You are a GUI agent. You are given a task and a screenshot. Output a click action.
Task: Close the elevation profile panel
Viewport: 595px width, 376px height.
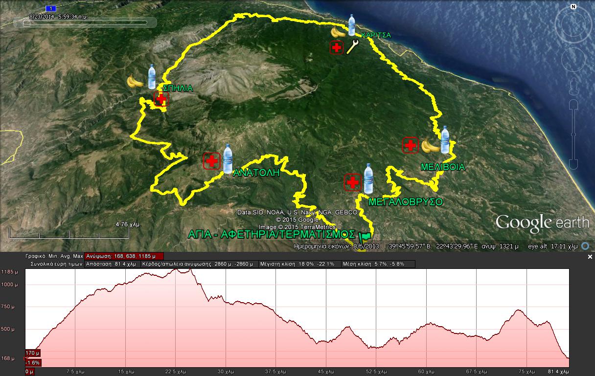coord(590,257)
